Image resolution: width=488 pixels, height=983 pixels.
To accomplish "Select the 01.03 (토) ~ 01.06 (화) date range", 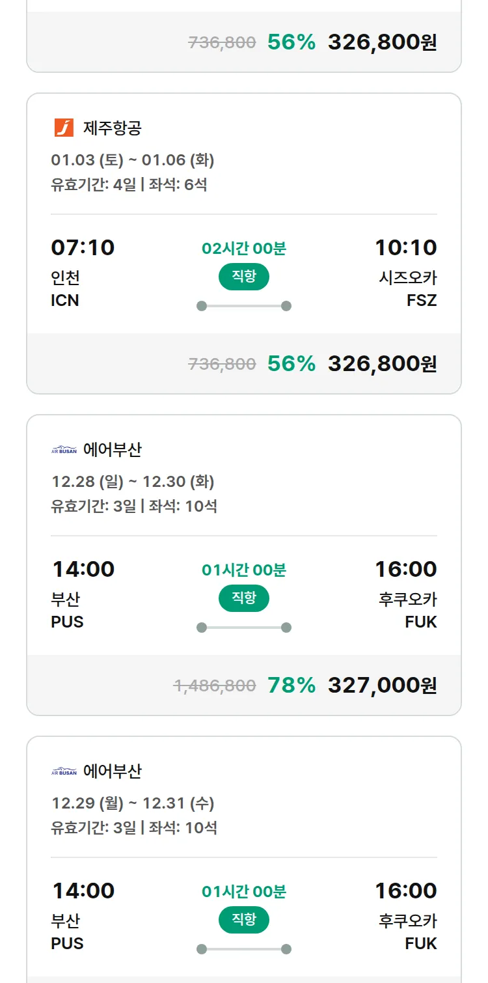I will [x=133, y=160].
